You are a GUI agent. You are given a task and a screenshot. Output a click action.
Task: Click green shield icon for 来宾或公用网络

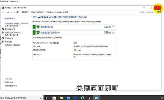[38, 32]
